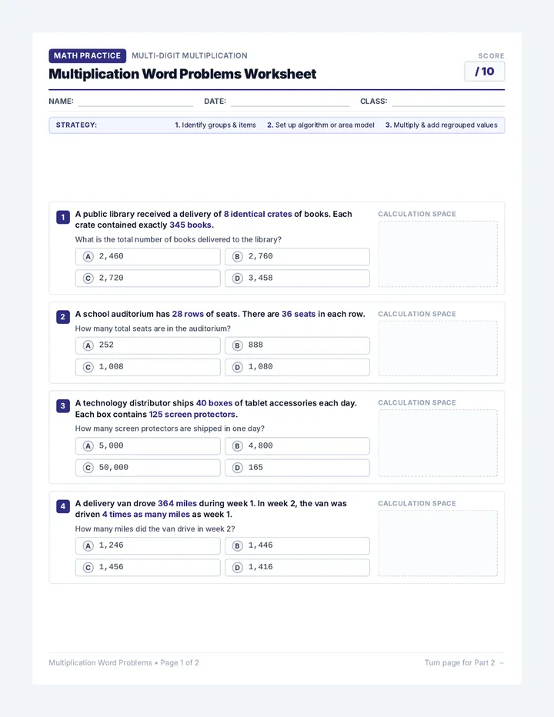The height and width of the screenshot is (717, 554).
Task: Click the highlighted '40 boxes' text
Action: (x=214, y=403)
